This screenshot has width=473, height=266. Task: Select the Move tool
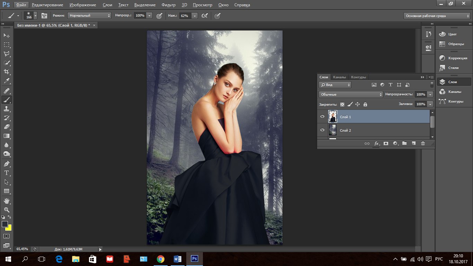point(7,36)
